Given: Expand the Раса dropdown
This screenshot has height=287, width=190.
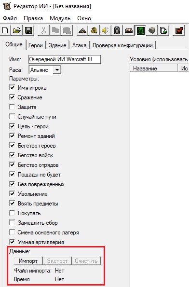Looking at the screenshot, I should (57, 70).
